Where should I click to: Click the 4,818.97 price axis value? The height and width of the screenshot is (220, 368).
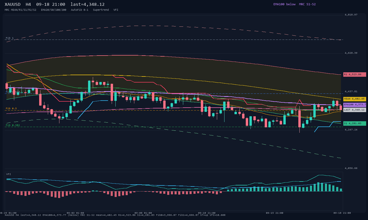point(351,15)
